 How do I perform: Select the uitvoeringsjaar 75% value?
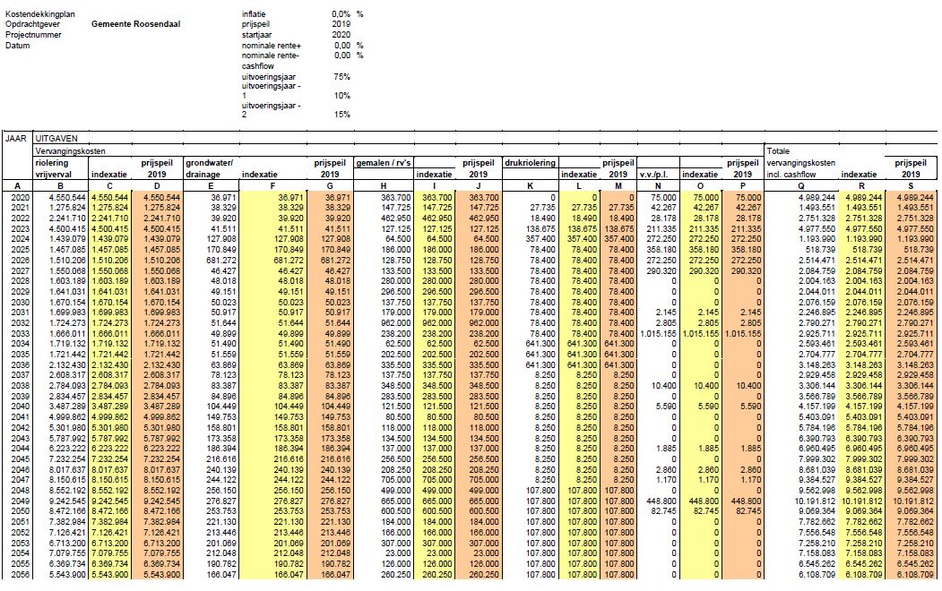click(341, 77)
